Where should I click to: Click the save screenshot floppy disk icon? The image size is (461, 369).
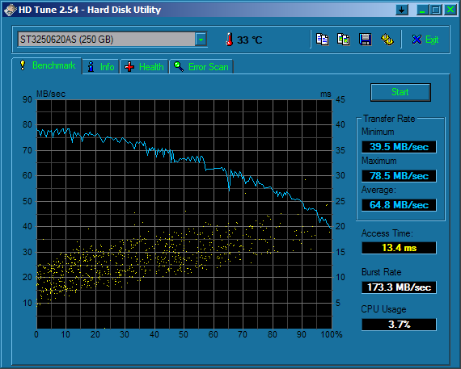coord(365,40)
